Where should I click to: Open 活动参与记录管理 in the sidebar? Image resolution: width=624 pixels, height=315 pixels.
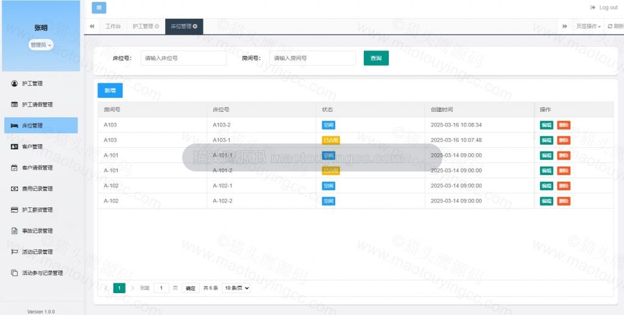pos(41,273)
